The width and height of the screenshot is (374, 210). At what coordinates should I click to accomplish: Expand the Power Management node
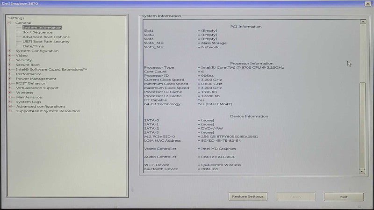click(x=9, y=79)
